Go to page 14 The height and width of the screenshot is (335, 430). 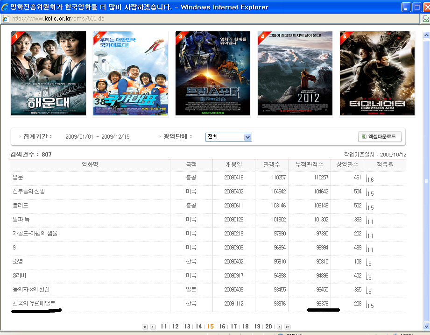(198, 327)
